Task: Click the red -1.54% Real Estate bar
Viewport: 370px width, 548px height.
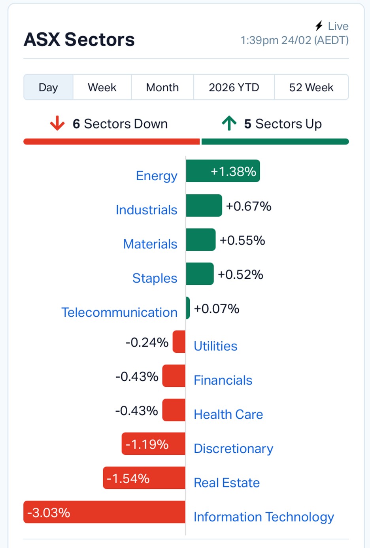Action: pyautogui.click(x=144, y=478)
